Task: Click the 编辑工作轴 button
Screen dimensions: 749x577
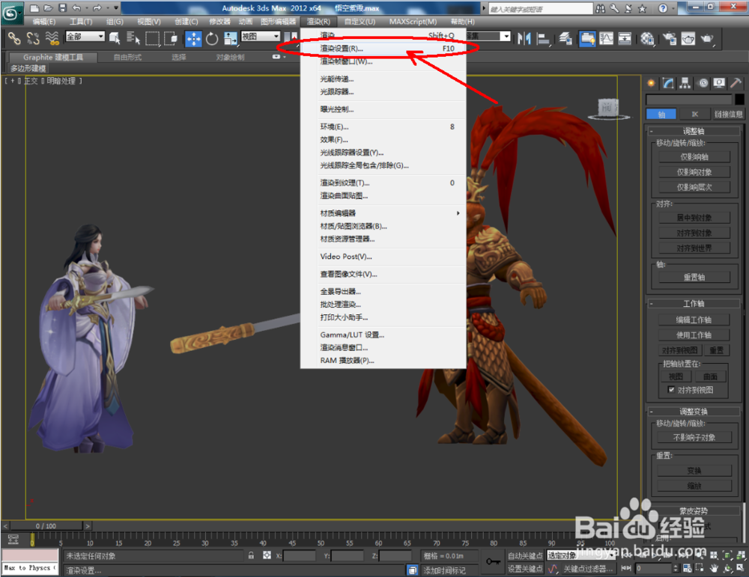Action: 694,320
